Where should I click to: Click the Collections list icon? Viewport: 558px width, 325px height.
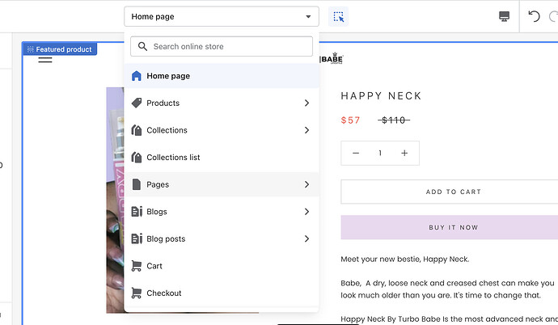pyautogui.click(x=136, y=158)
